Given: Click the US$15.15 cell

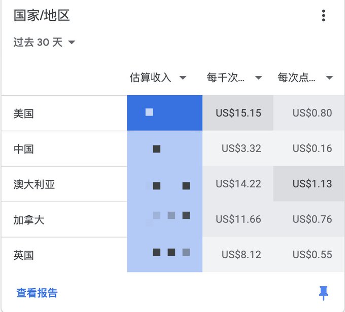Looking at the screenshot, I should [238, 113].
